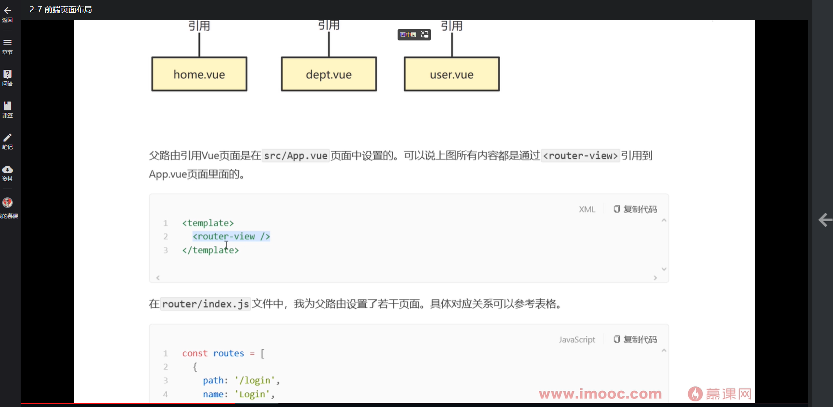Open the 课签 bookmarks panel

(x=7, y=109)
